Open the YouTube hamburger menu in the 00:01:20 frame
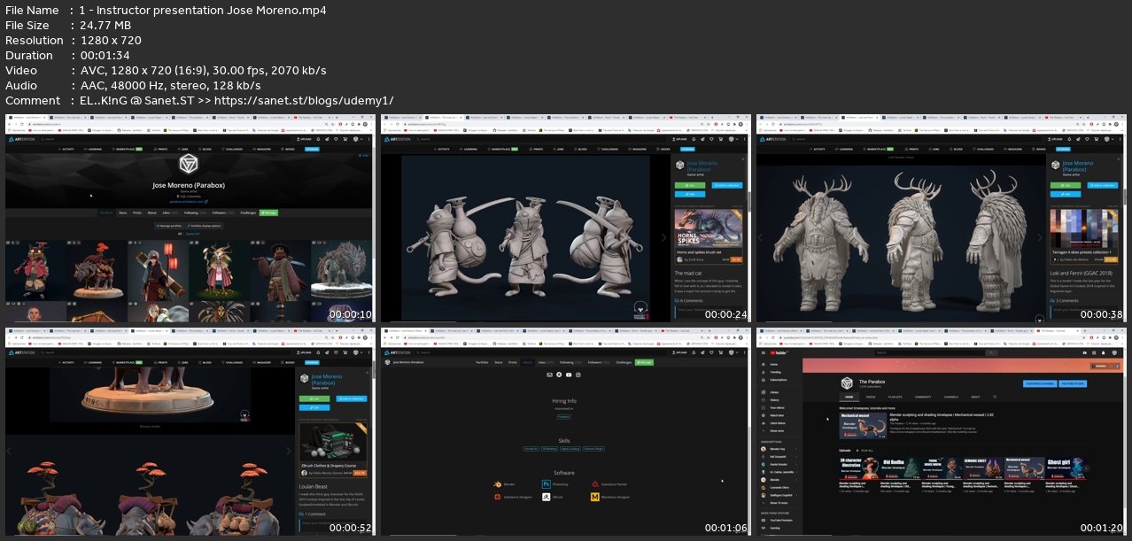The width and height of the screenshot is (1132, 541). click(x=763, y=352)
